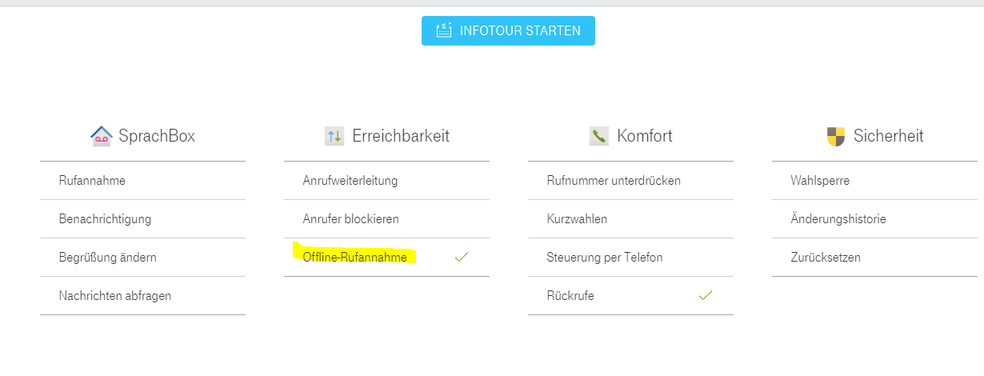Select Anrufer blockieren
Image resolution: width=984 pixels, height=376 pixels.
pos(350,219)
